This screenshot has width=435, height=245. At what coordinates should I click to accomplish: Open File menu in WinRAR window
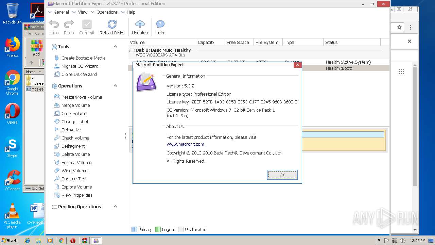[x=28, y=33]
